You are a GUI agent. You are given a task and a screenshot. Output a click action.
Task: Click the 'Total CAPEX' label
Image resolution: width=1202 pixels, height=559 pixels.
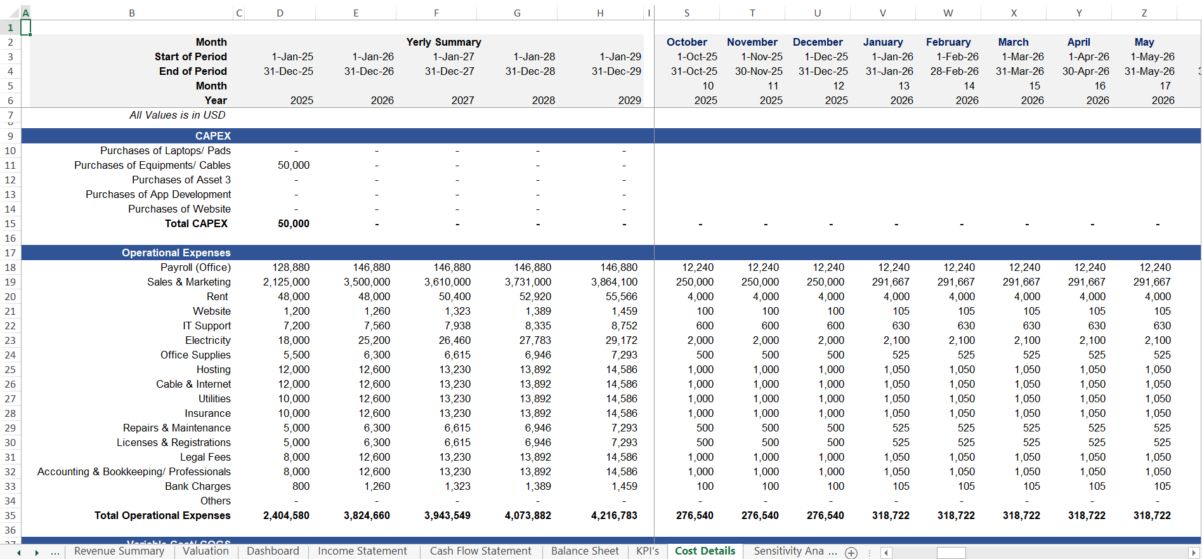click(196, 223)
